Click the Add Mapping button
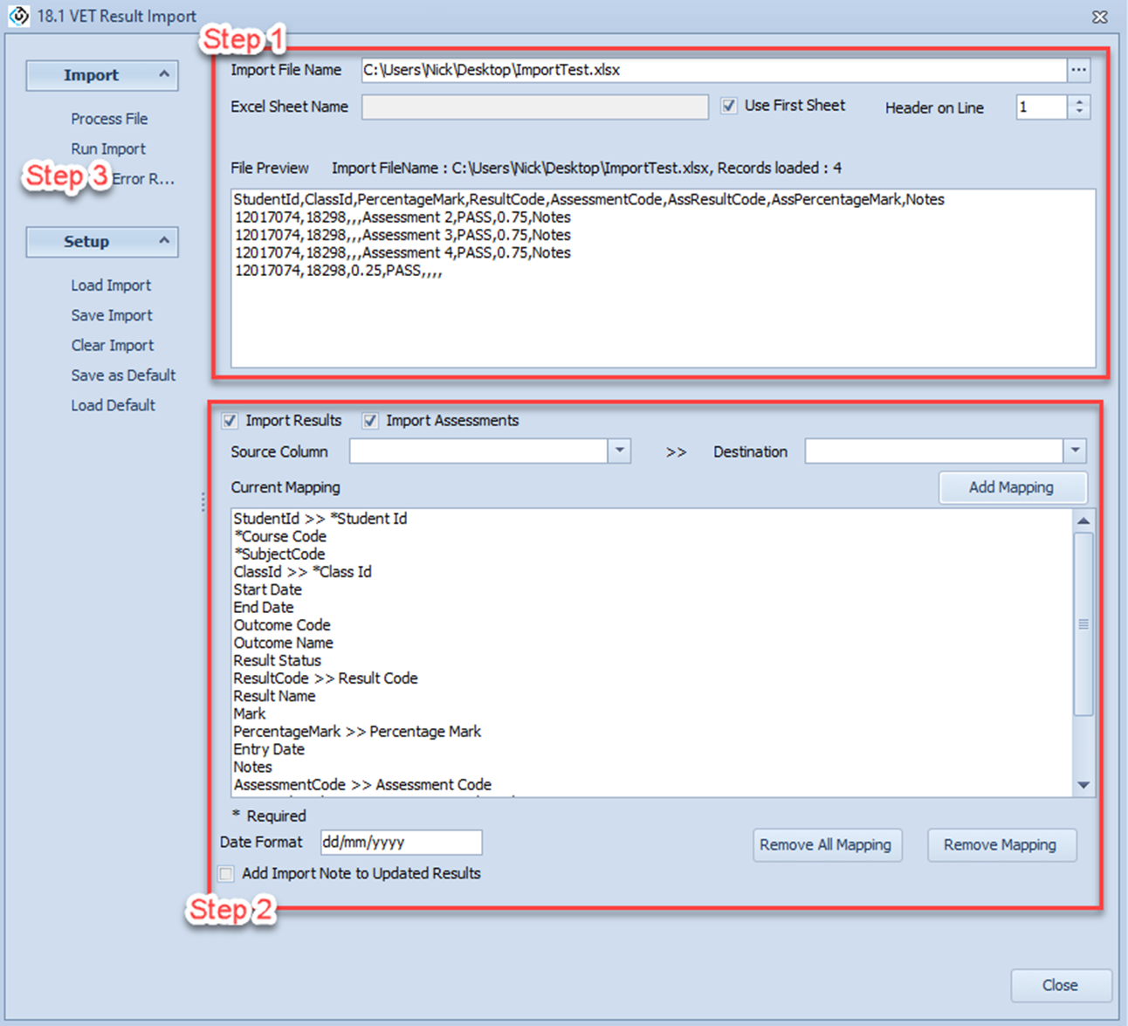This screenshot has width=1128, height=1026. click(1012, 487)
